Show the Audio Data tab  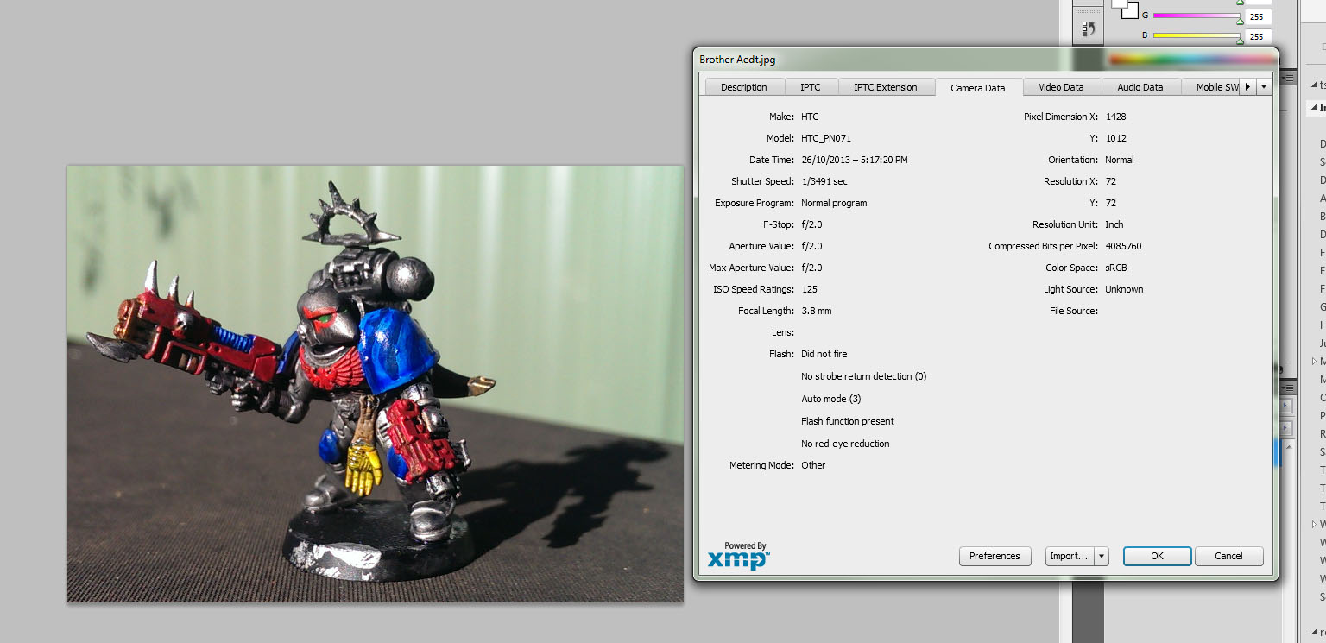click(x=1140, y=87)
